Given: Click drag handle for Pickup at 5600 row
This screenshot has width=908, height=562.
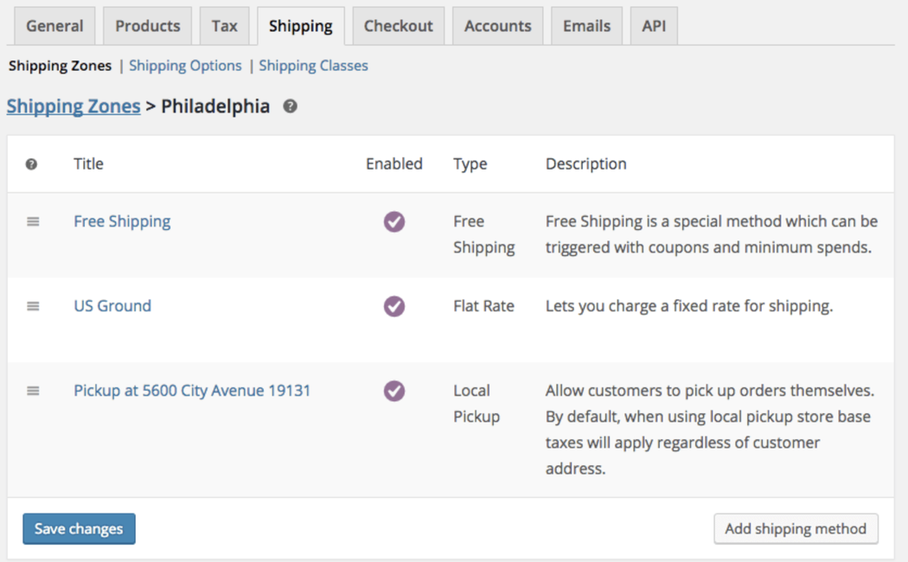Looking at the screenshot, I should click(33, 391).
